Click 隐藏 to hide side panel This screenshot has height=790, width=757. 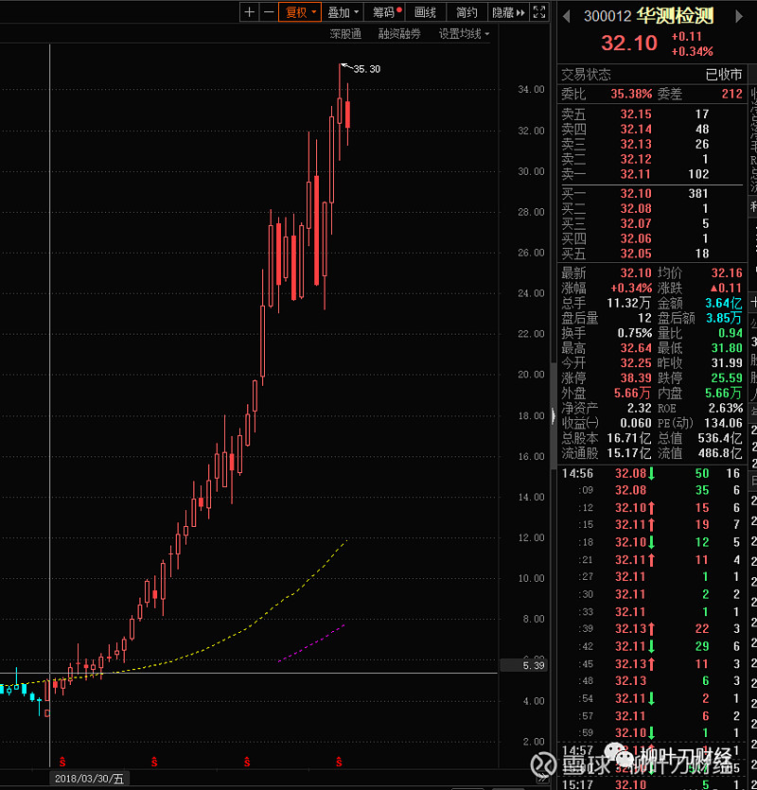[508, 12]
